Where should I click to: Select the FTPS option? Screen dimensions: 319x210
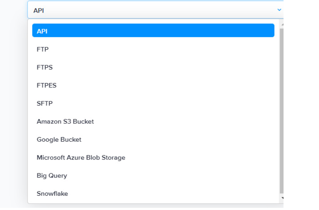click(45, 67)
